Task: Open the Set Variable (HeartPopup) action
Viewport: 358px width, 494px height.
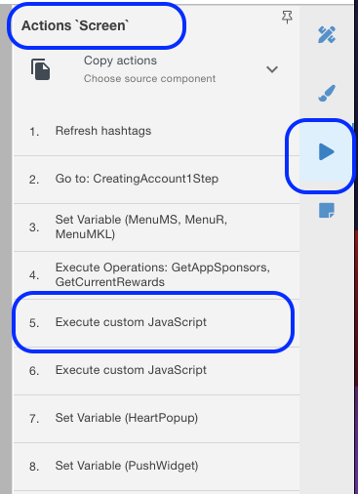Action: point(156,419)
